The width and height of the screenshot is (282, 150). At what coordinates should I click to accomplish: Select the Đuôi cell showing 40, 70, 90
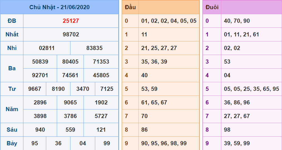click(x=237, y=21)
